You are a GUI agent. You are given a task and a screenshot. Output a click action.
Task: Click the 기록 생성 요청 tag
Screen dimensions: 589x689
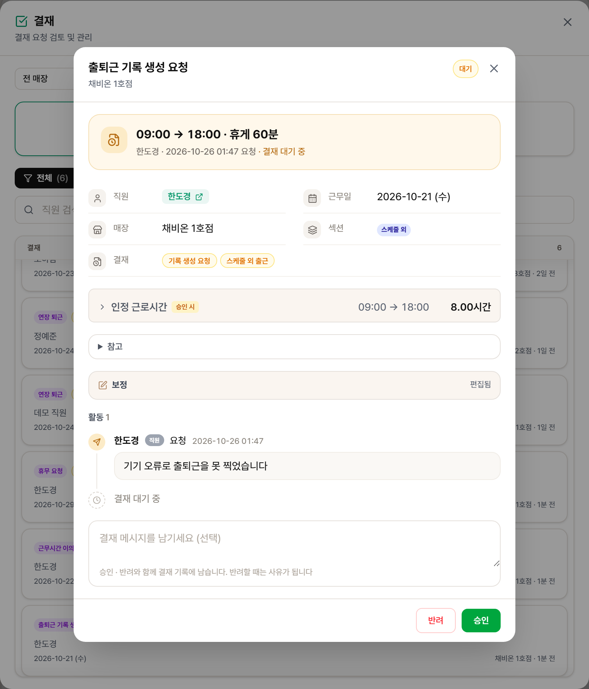point(189,261)
